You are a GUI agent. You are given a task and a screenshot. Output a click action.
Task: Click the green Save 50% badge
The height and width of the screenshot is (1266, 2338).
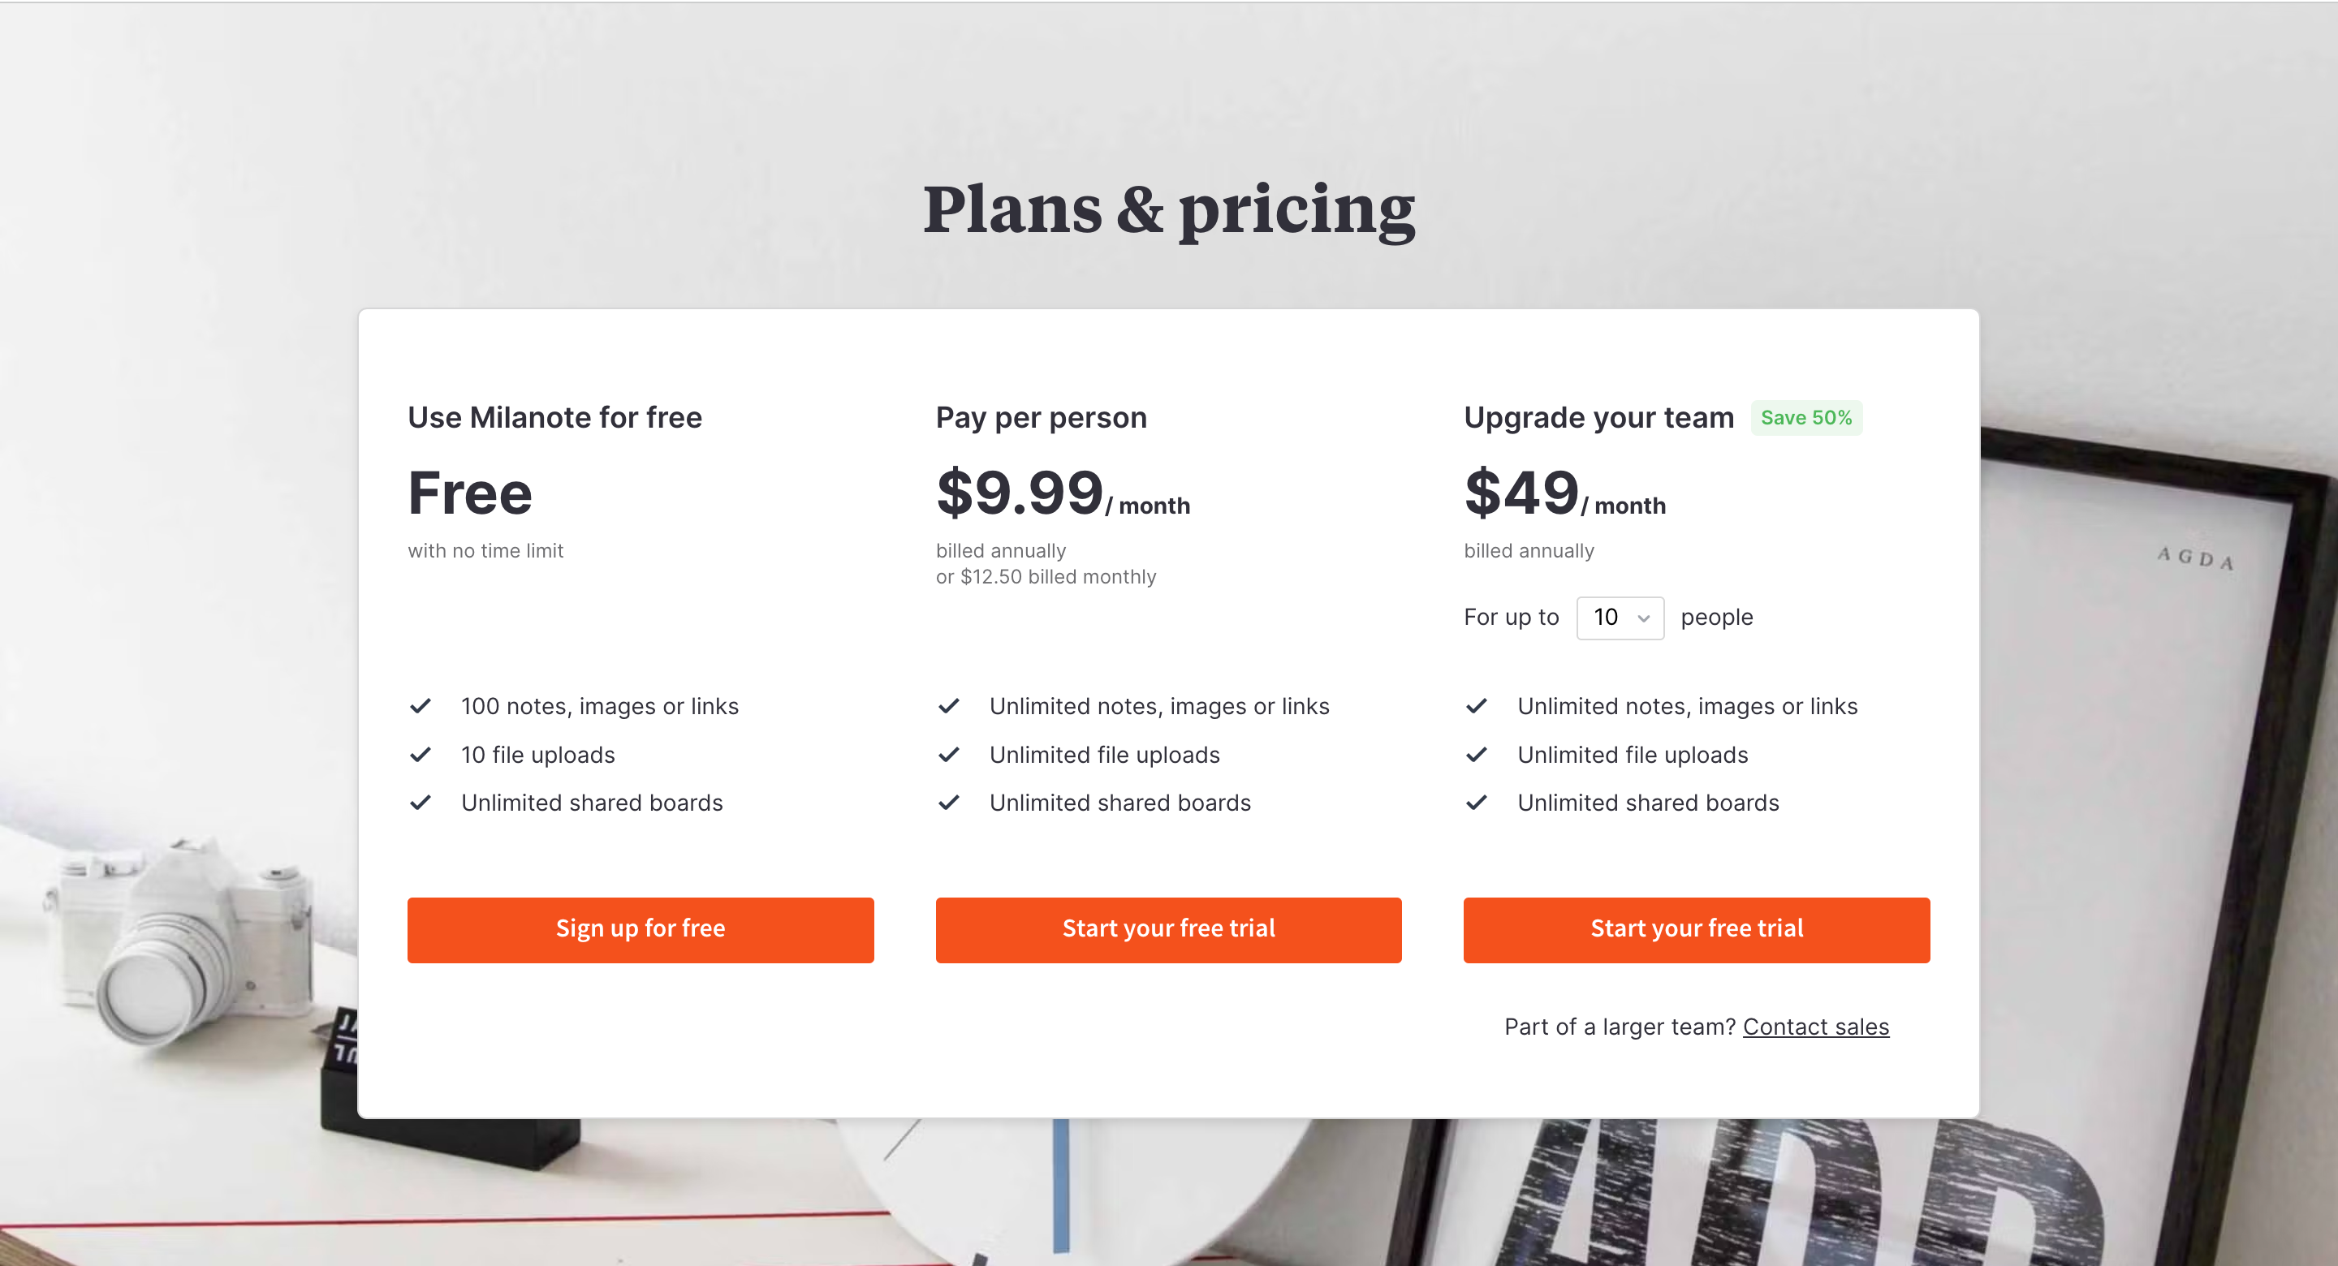(x=1805, y=417)
